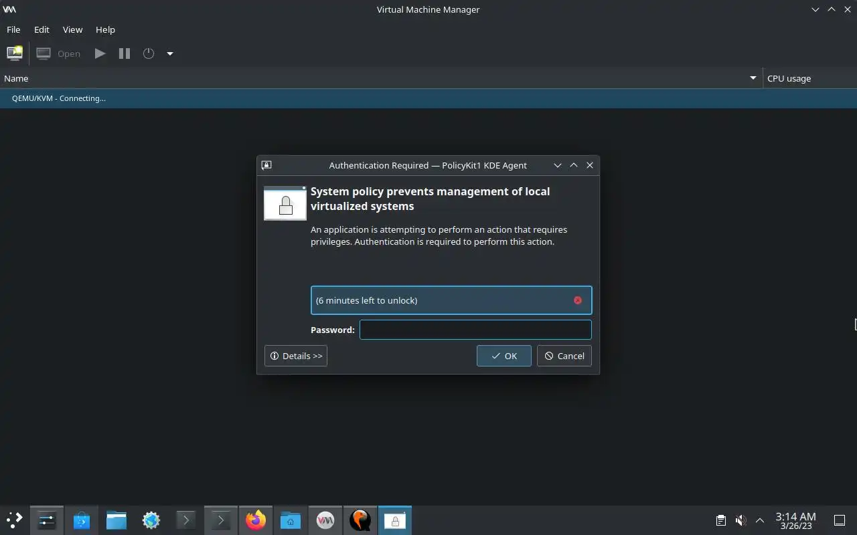Open the File menu
Image resolution: width=857 pixels, height=535 pixels.
pyautogui.click(x=13, y=29)
